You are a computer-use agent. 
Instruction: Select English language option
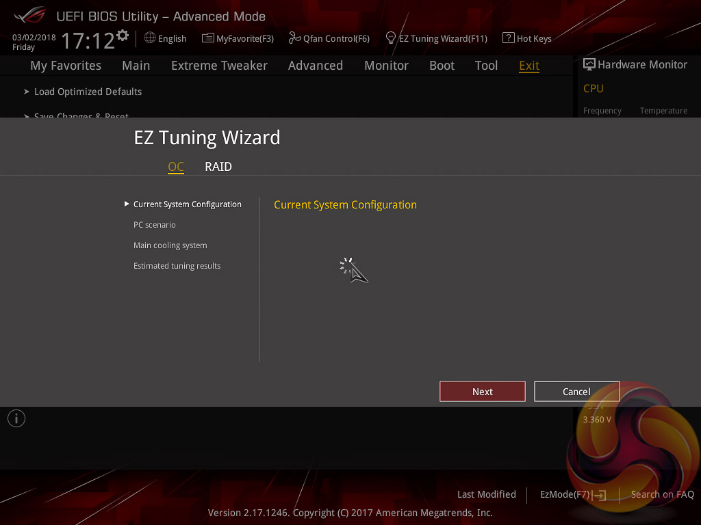pos(172,38)
